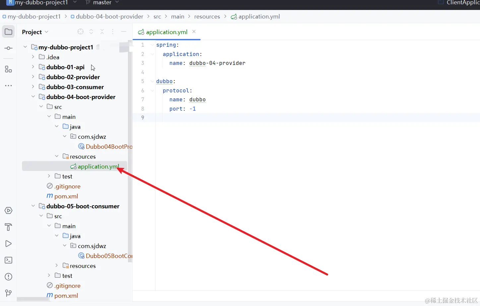Click Collapse All icon in Project panel
This screenshot has height=306, width=480.
pos(102,31)
